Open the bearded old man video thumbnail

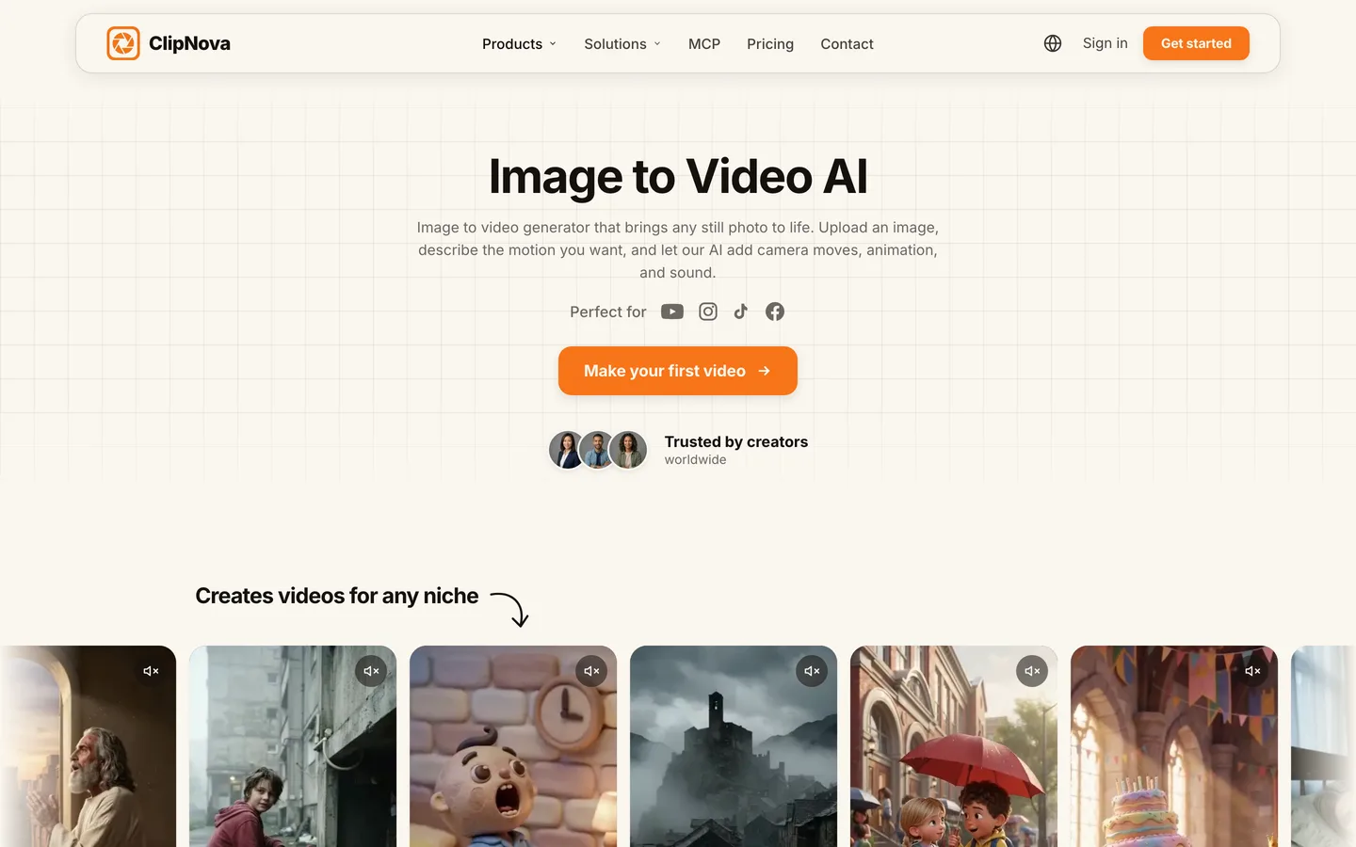(x=88, y=746)
